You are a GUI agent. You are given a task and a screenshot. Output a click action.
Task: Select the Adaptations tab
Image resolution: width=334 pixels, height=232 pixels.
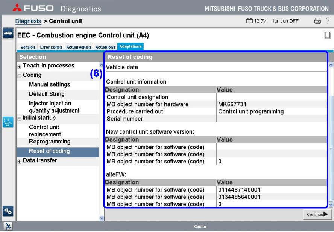131,46
